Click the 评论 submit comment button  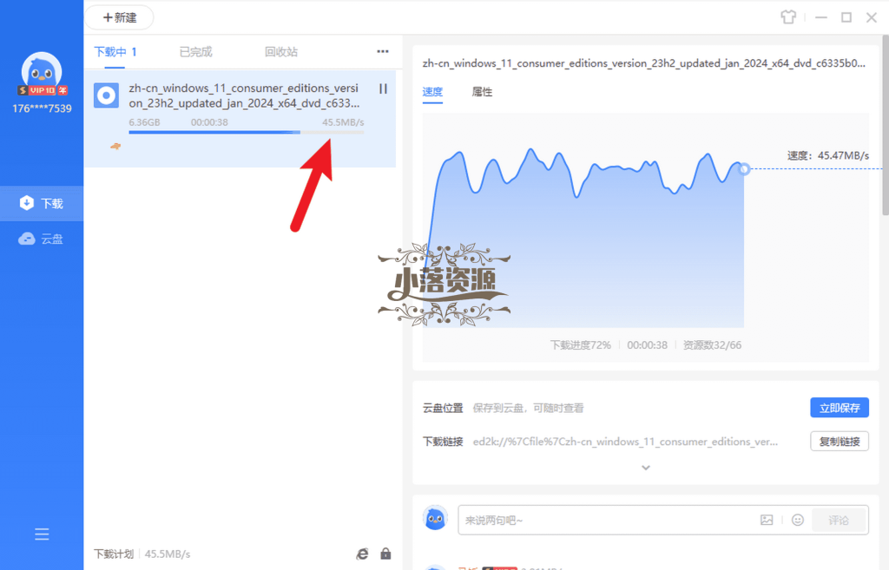(839, 521)
